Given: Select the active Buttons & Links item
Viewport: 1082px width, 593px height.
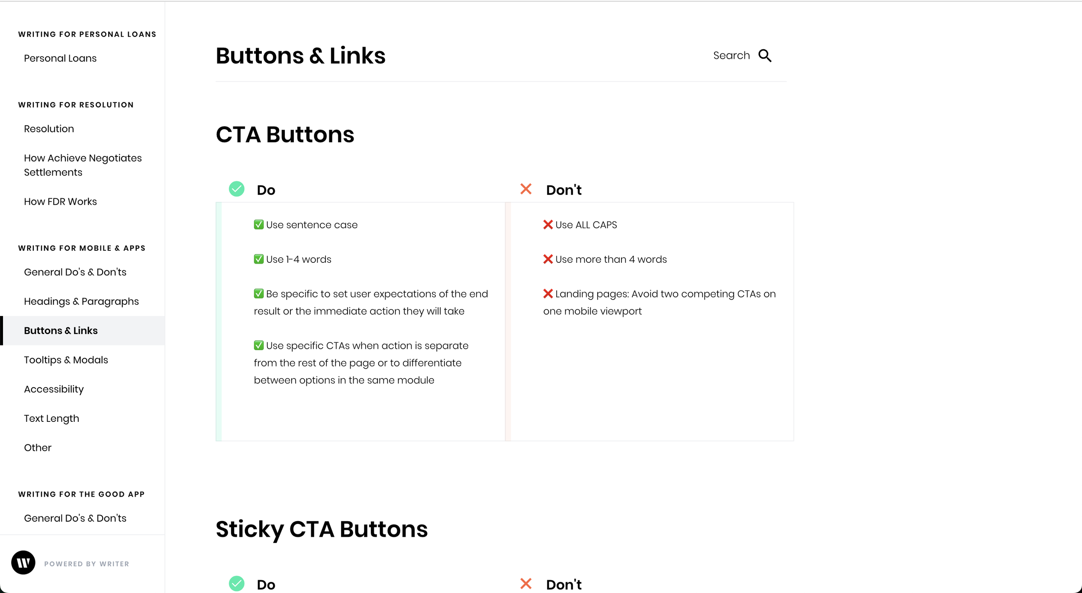Looking at the screenshot, I should pos(82,331).
